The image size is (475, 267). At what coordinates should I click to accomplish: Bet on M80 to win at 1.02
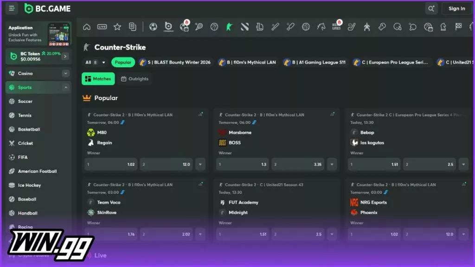(111, 165)
